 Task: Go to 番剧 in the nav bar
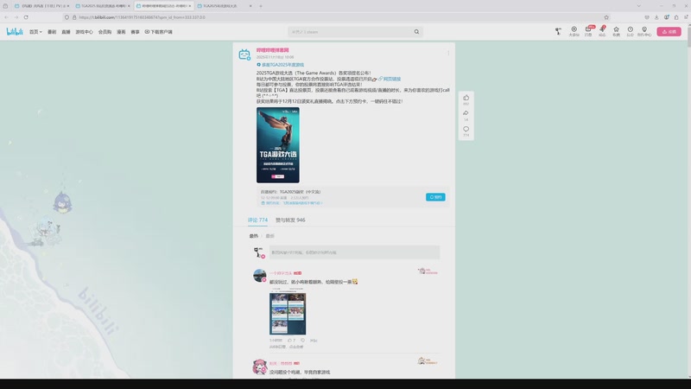pyautogui.click(x=52, y=32)
